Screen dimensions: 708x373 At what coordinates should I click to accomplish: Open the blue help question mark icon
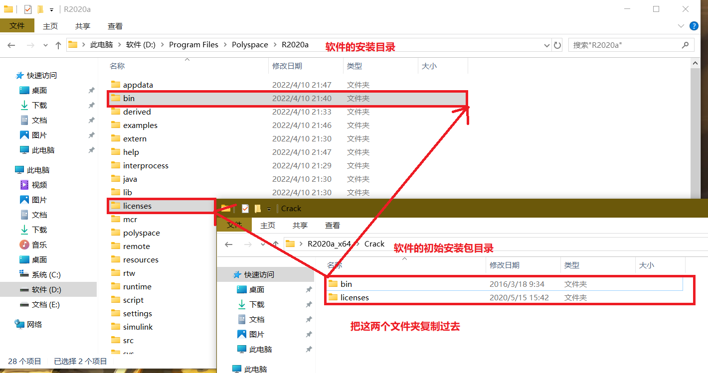click(694, 26)
